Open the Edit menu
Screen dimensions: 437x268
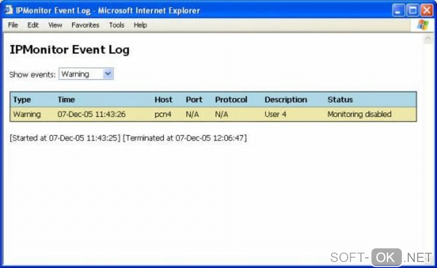point(33,25)
